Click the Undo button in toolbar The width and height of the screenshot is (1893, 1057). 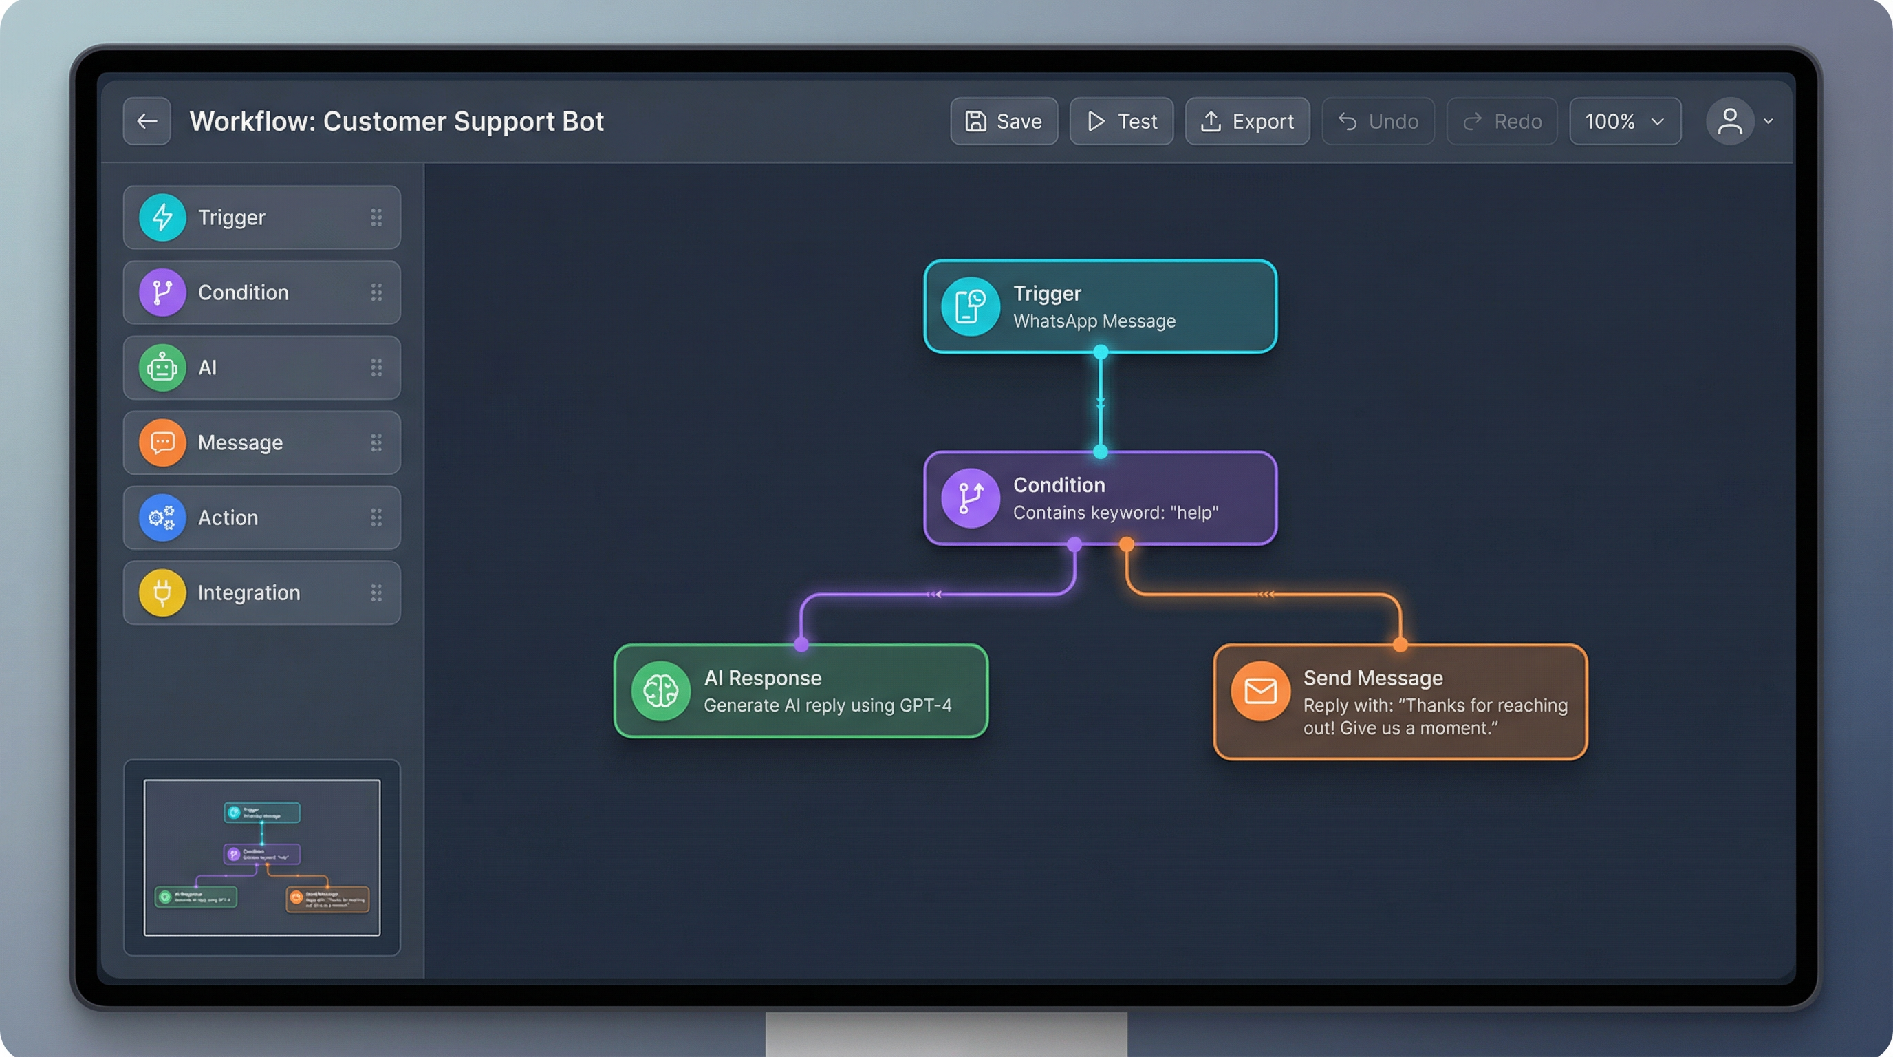(x=1378, y=120)
